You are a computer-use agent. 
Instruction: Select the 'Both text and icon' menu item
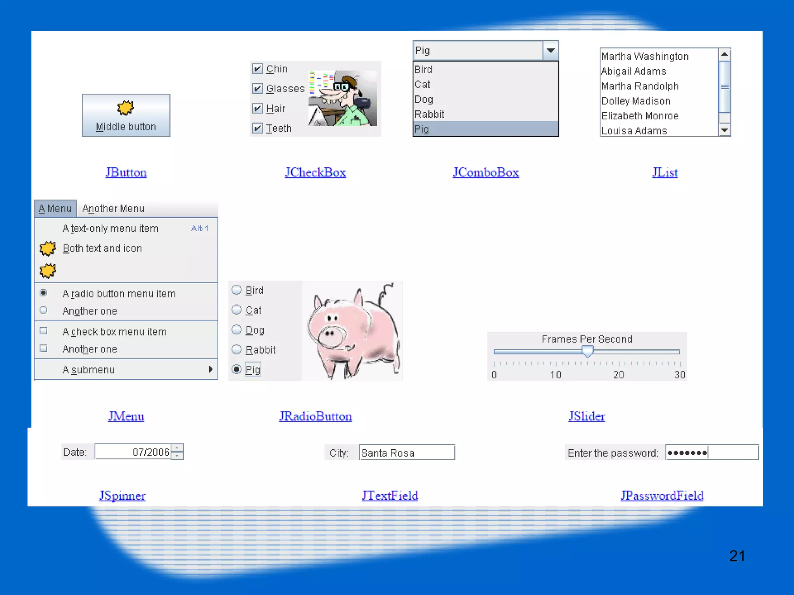tap(102, 248)
